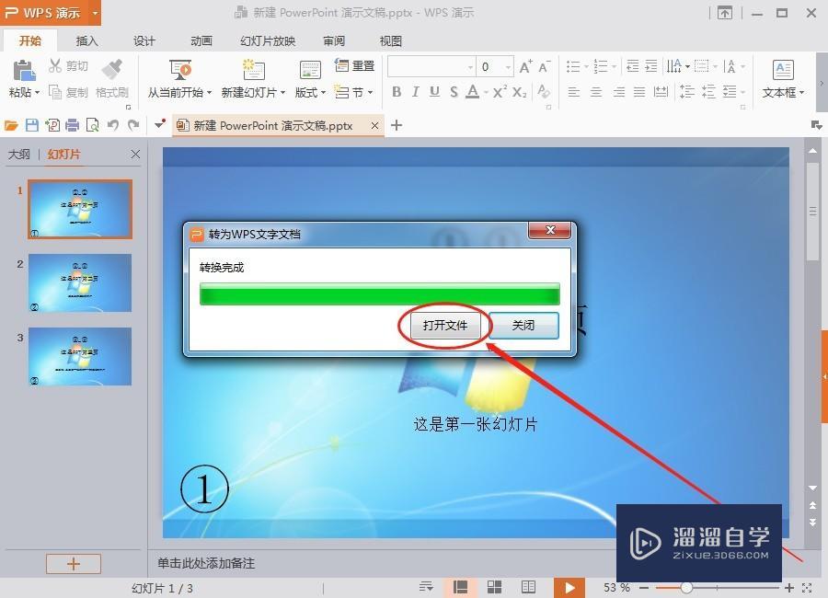Switch to normal view icon in status bar

(460, 588)
